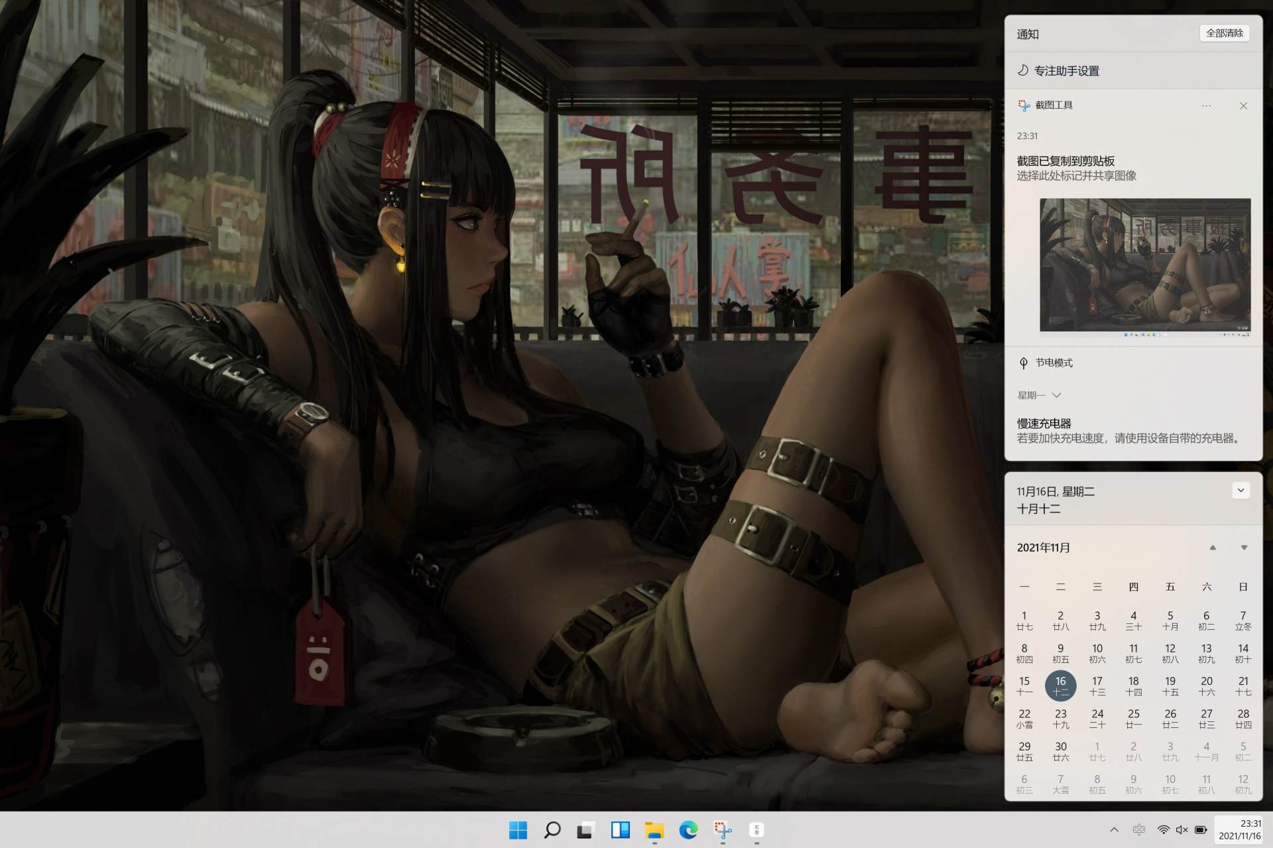Click the screenshot thumbnail in notification
1273x848 pixels.
coord(1145,267)
